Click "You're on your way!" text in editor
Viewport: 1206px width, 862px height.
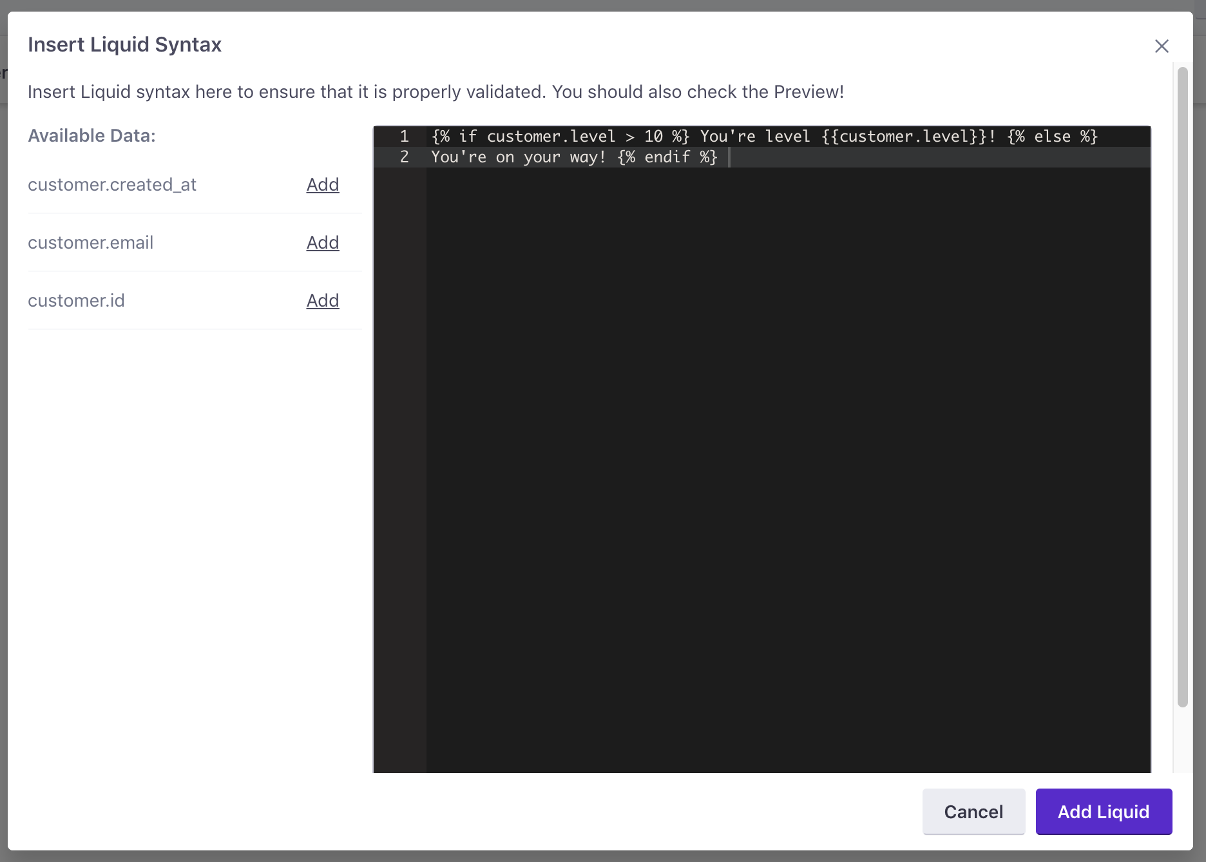[x=518, y=157]
